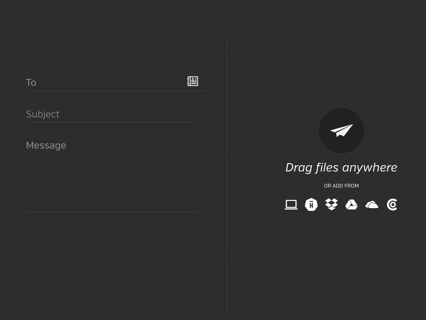This screenshot has height=320, width=426.
Task: Click the Message placeholder text
Action: [46, 145]
